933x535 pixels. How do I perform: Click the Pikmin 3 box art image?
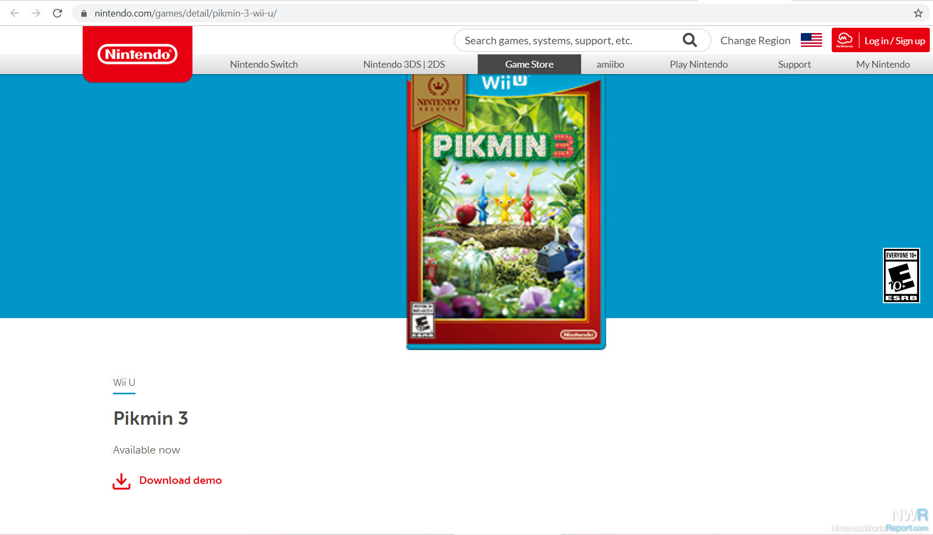[506, 212]
